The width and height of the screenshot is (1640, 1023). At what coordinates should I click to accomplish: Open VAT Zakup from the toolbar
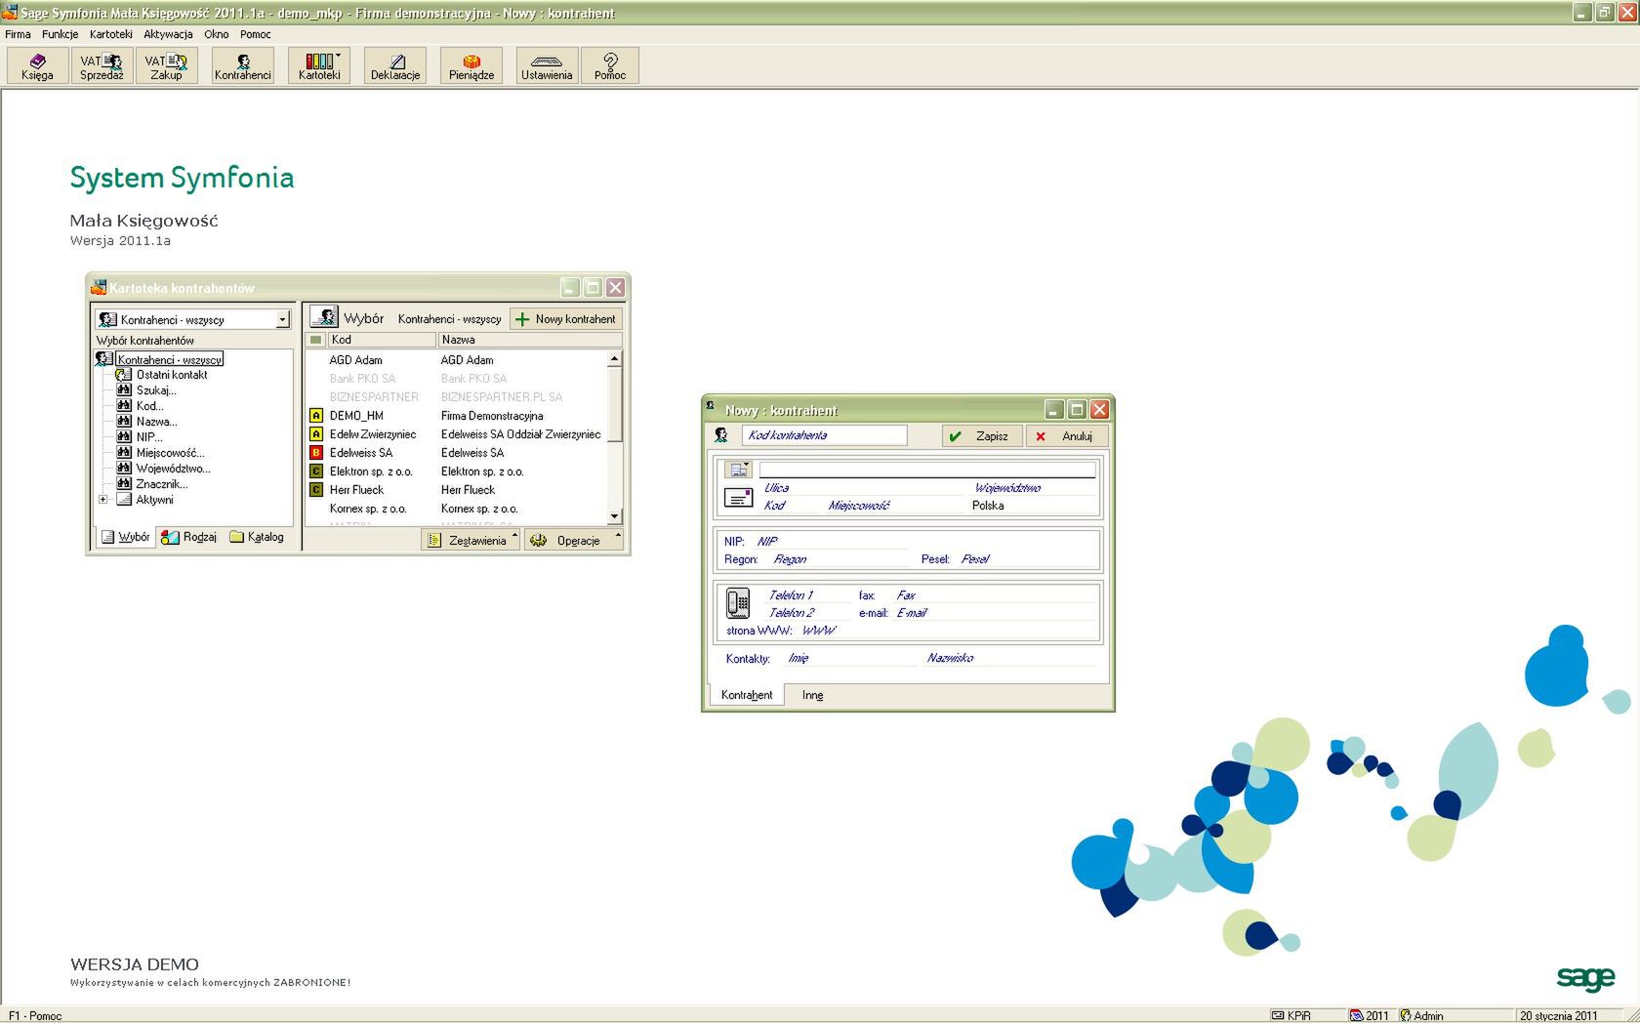point(166,65)
